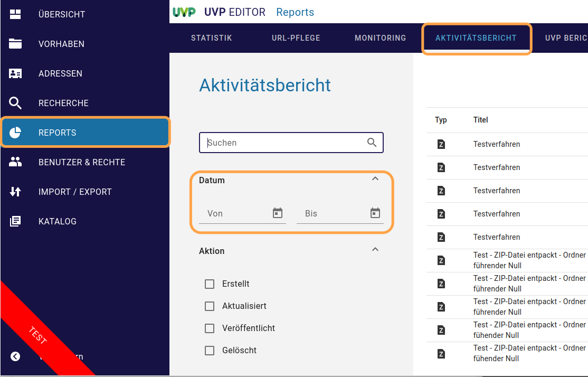This screenshot has width=588, height=377.
Task: Switch to the Monitoring tab
Action: click(x=380, y=38)
